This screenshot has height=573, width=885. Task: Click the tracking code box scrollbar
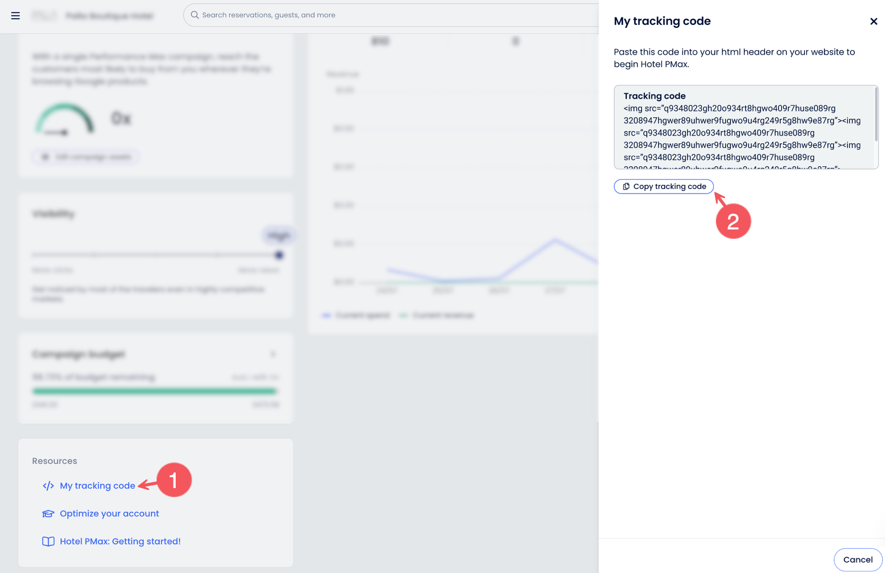[876, 115]
